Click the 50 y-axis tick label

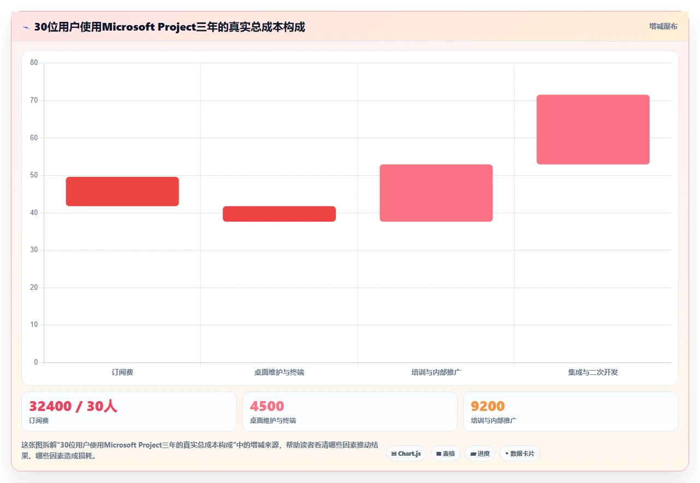[34, 175]
